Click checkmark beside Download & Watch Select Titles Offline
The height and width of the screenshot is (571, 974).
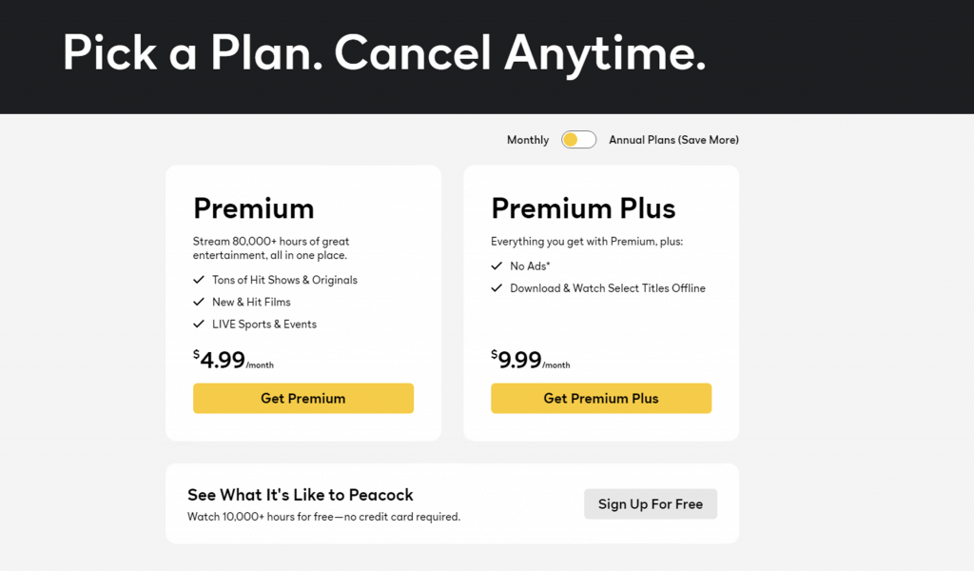click(x=497, y=288)
